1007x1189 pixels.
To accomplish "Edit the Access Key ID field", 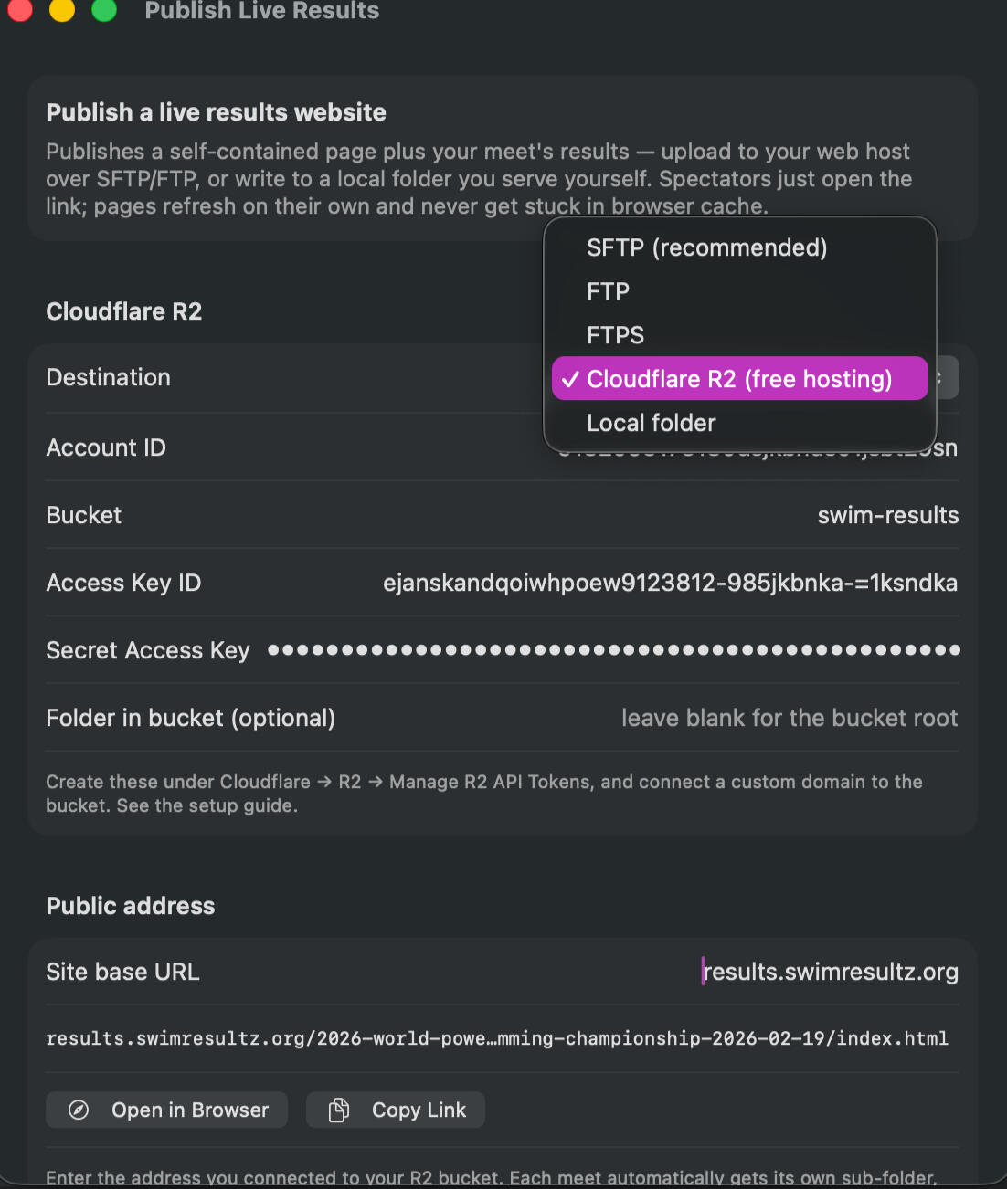I will (x=670, y=583).
